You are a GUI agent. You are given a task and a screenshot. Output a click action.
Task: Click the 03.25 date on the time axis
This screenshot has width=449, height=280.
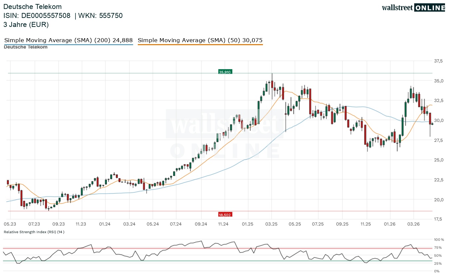(x=271, y=224)
